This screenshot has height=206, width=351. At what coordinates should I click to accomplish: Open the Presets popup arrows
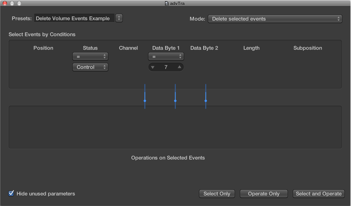click(119, 18)
